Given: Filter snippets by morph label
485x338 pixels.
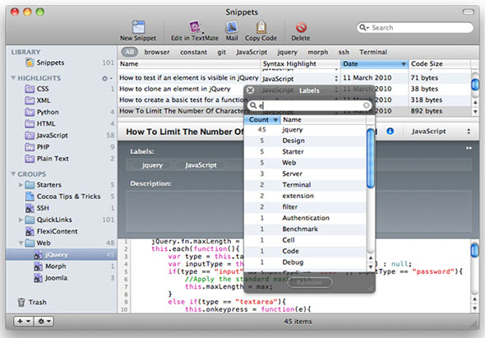Looking at the screenshot, I should point(317,52).
